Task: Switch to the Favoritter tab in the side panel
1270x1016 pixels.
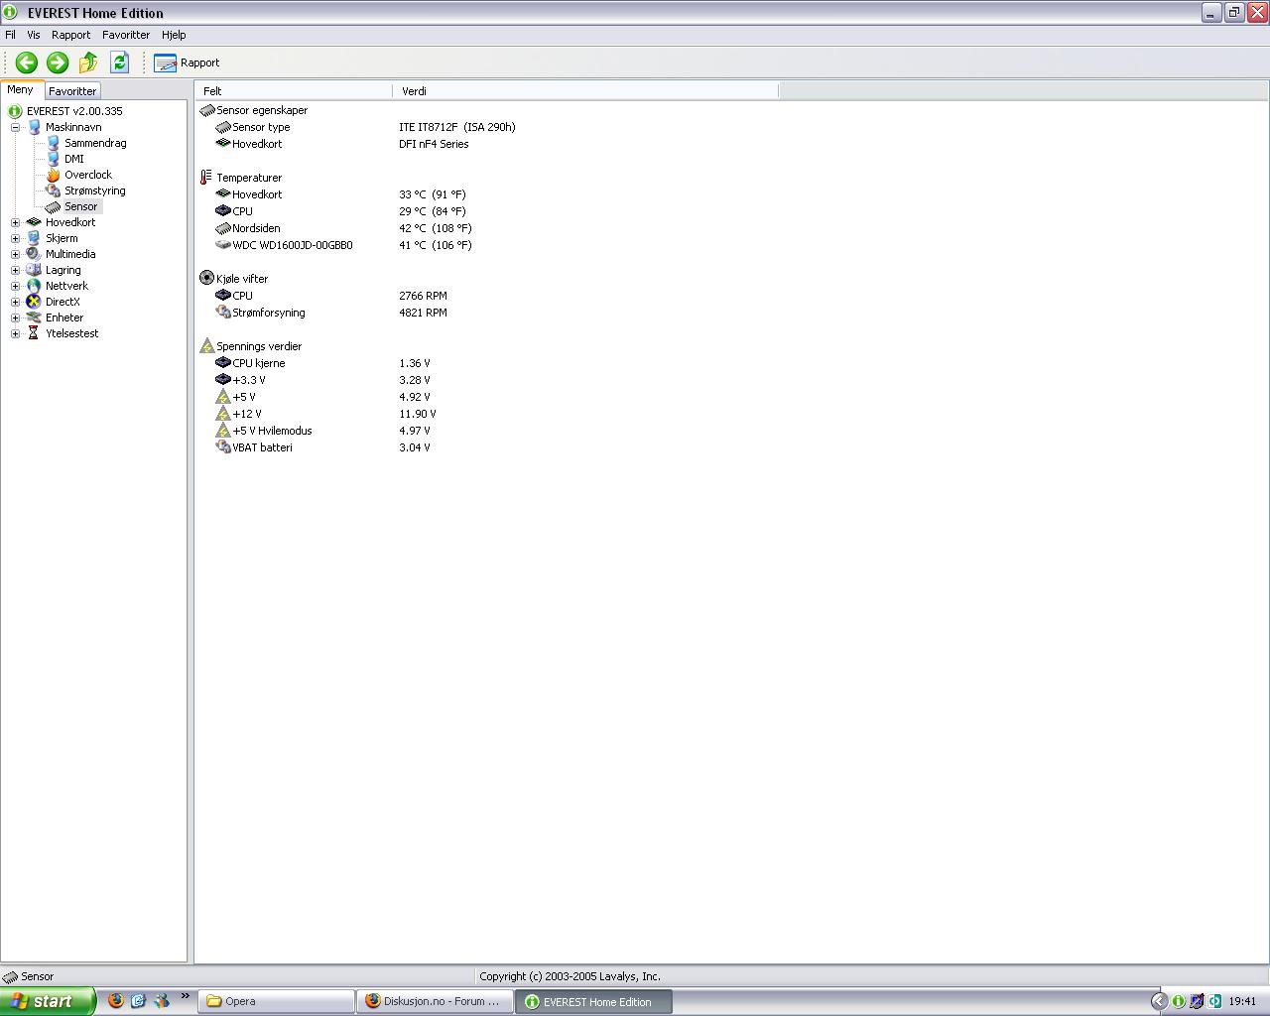Action: coord(72,90)
